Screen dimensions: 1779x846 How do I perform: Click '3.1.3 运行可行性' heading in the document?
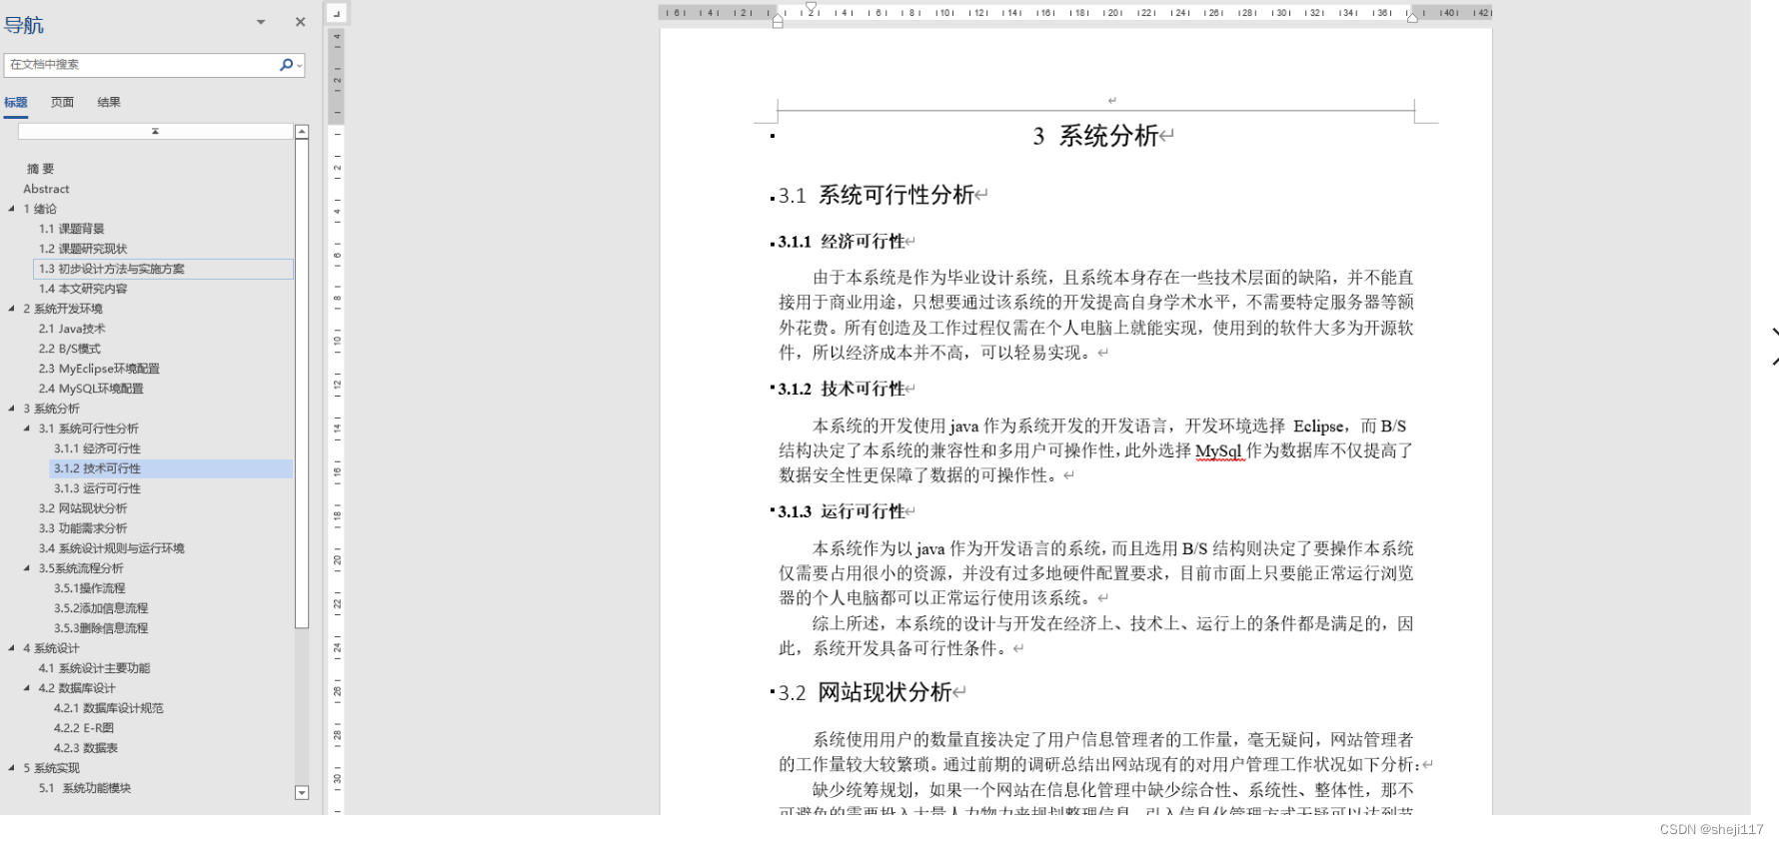[842, 511]
